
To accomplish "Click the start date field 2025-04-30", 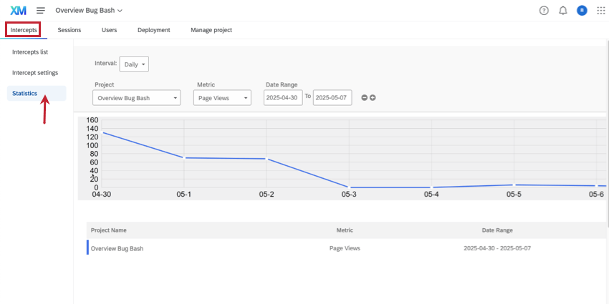I will pyautogui.click(x=283, y=98).
